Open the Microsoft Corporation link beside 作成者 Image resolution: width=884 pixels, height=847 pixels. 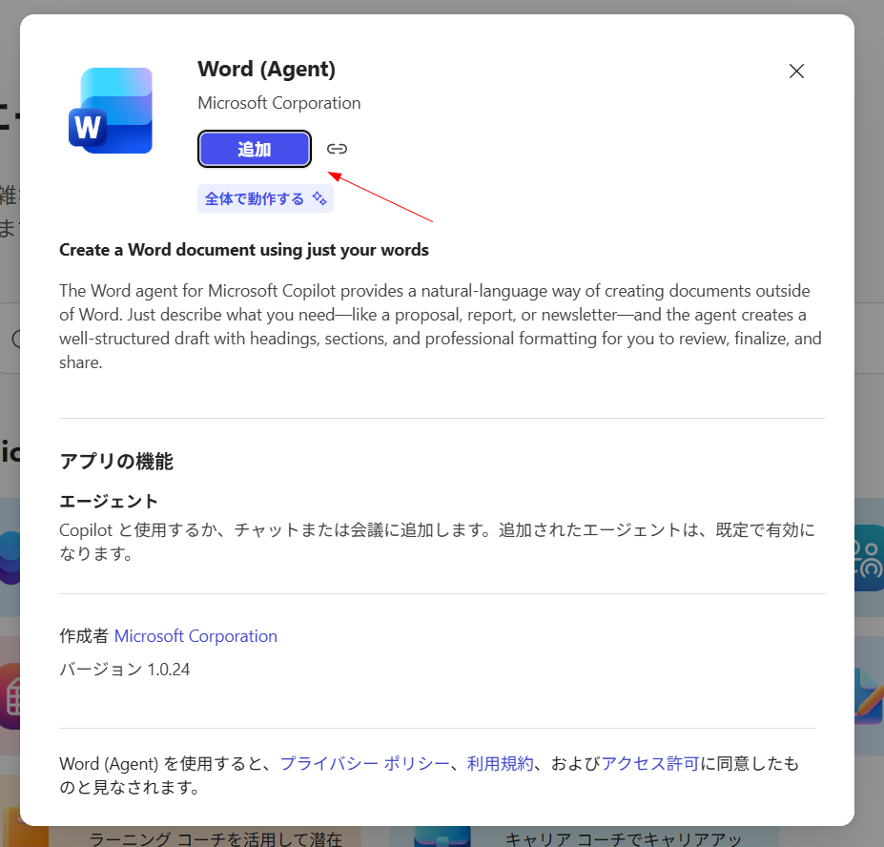click(x=195, y=636)
